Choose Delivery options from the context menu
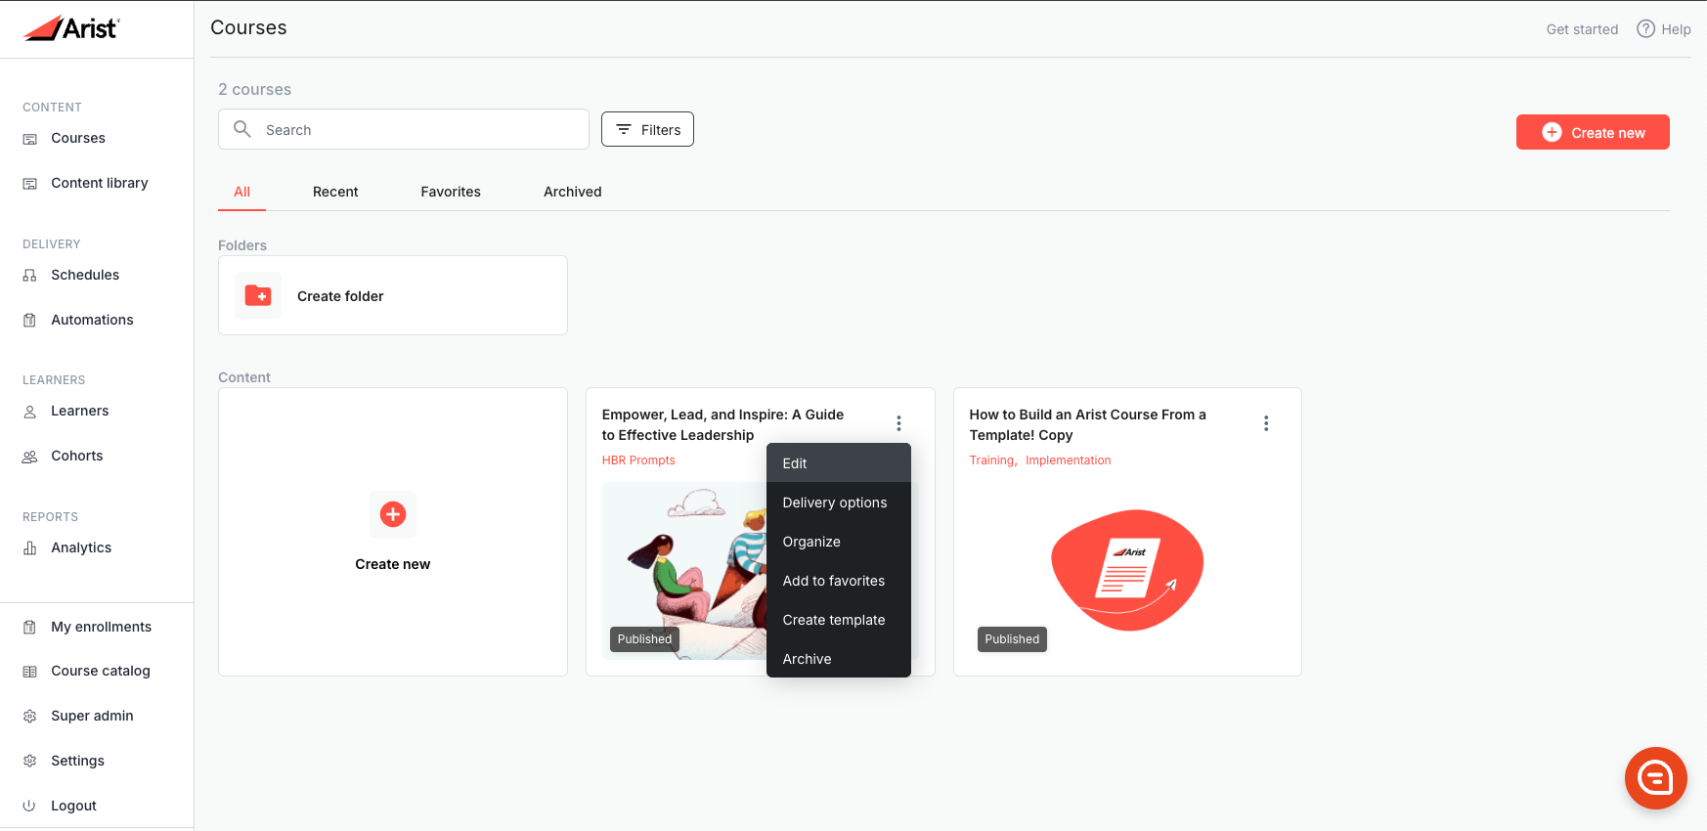1707x831 pixels. point(839,503)
